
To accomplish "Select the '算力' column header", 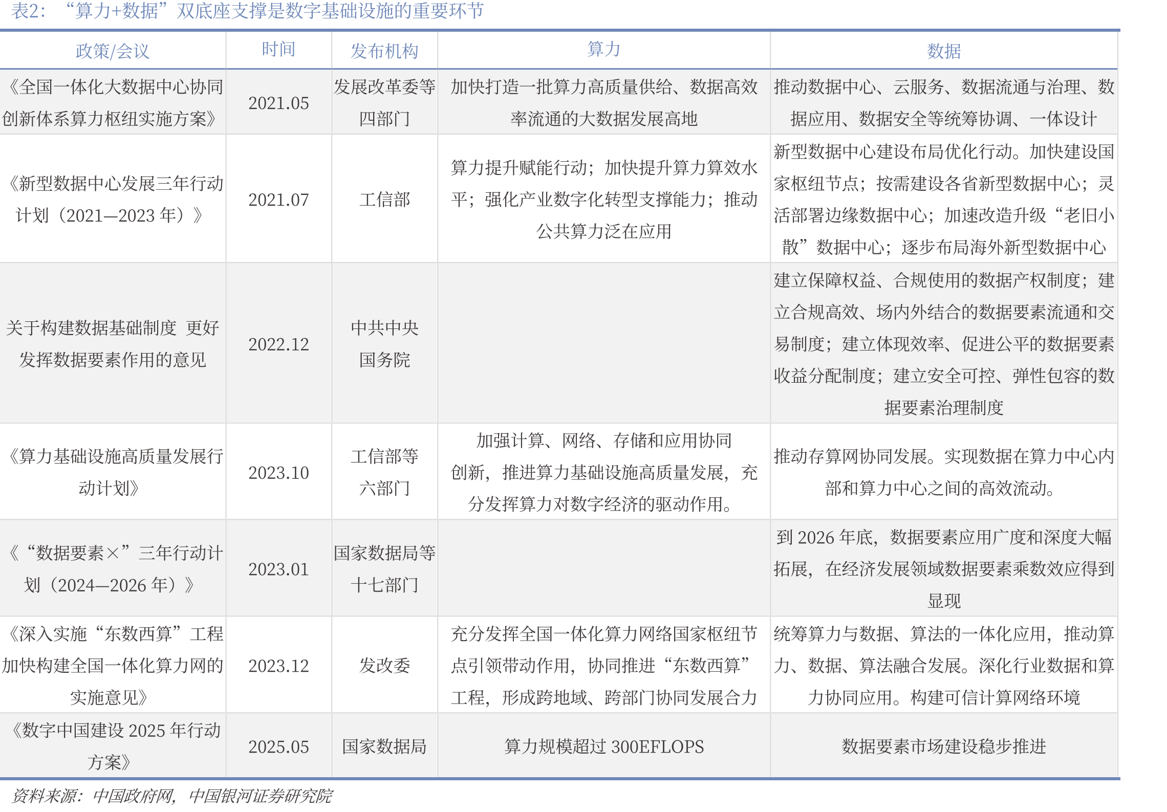I will click(604, 49).
